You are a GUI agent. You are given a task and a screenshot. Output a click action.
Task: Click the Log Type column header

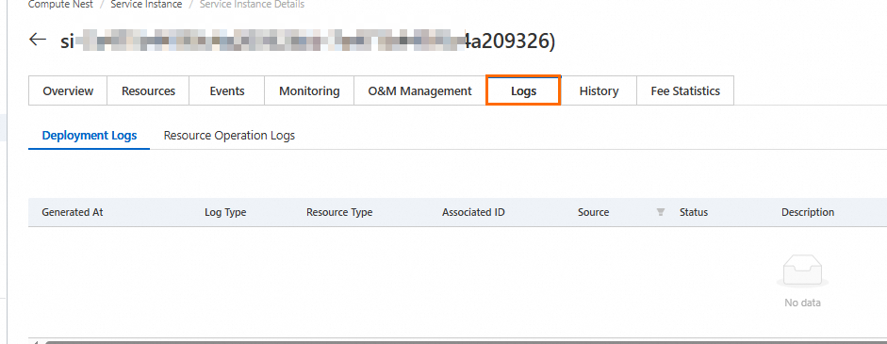click(x=225, y=213)
